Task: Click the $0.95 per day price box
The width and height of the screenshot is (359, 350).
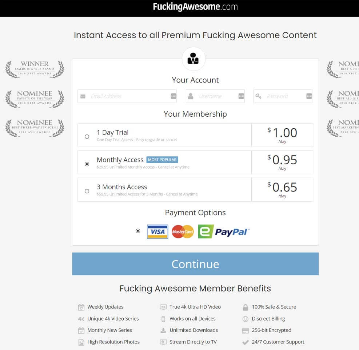Action: pos(282,162)
